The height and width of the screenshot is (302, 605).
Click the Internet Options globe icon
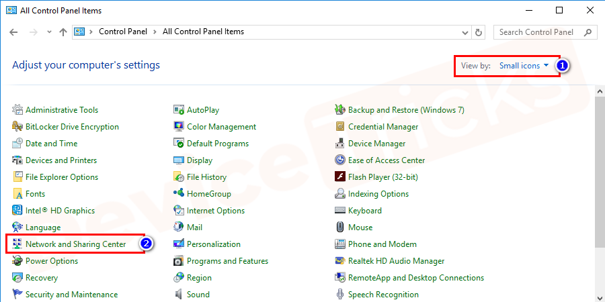click(x=179, y=211)
